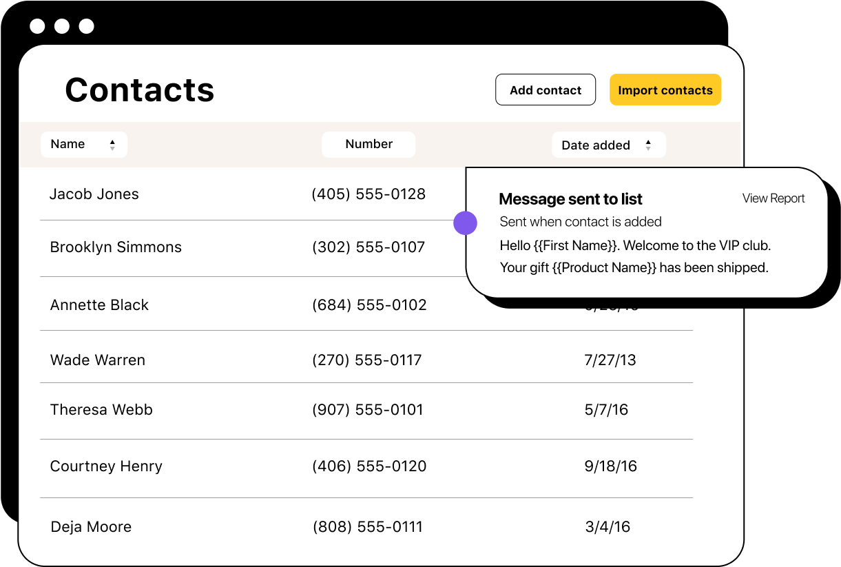The image size is (841, 567).
Task: Select the Theresa Webb contact
Action: tap(101, 410)
